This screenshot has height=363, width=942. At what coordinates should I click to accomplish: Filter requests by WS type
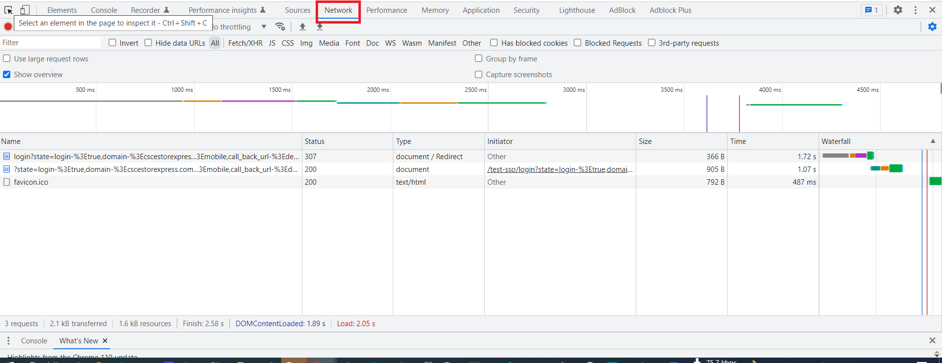pyautogui.click(x=390, y=43)
